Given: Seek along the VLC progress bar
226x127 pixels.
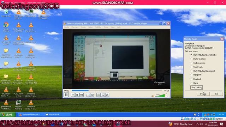Looking at the screenshot, I should 117,91.
